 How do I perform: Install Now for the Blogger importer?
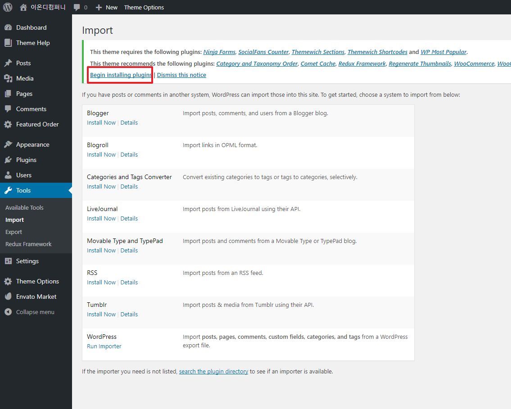point(101,123)
